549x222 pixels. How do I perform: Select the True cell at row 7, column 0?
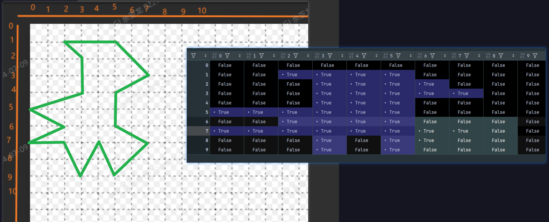click(x=227, y=131)
